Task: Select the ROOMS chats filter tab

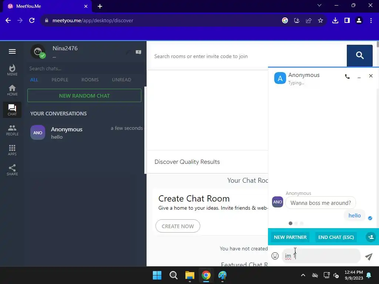Action: [x=90, y=80]
